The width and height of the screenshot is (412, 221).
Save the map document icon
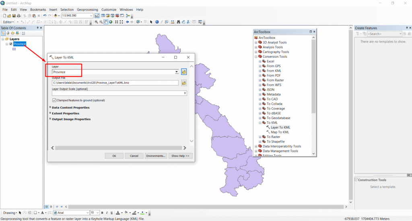click(x=14, y=16)
